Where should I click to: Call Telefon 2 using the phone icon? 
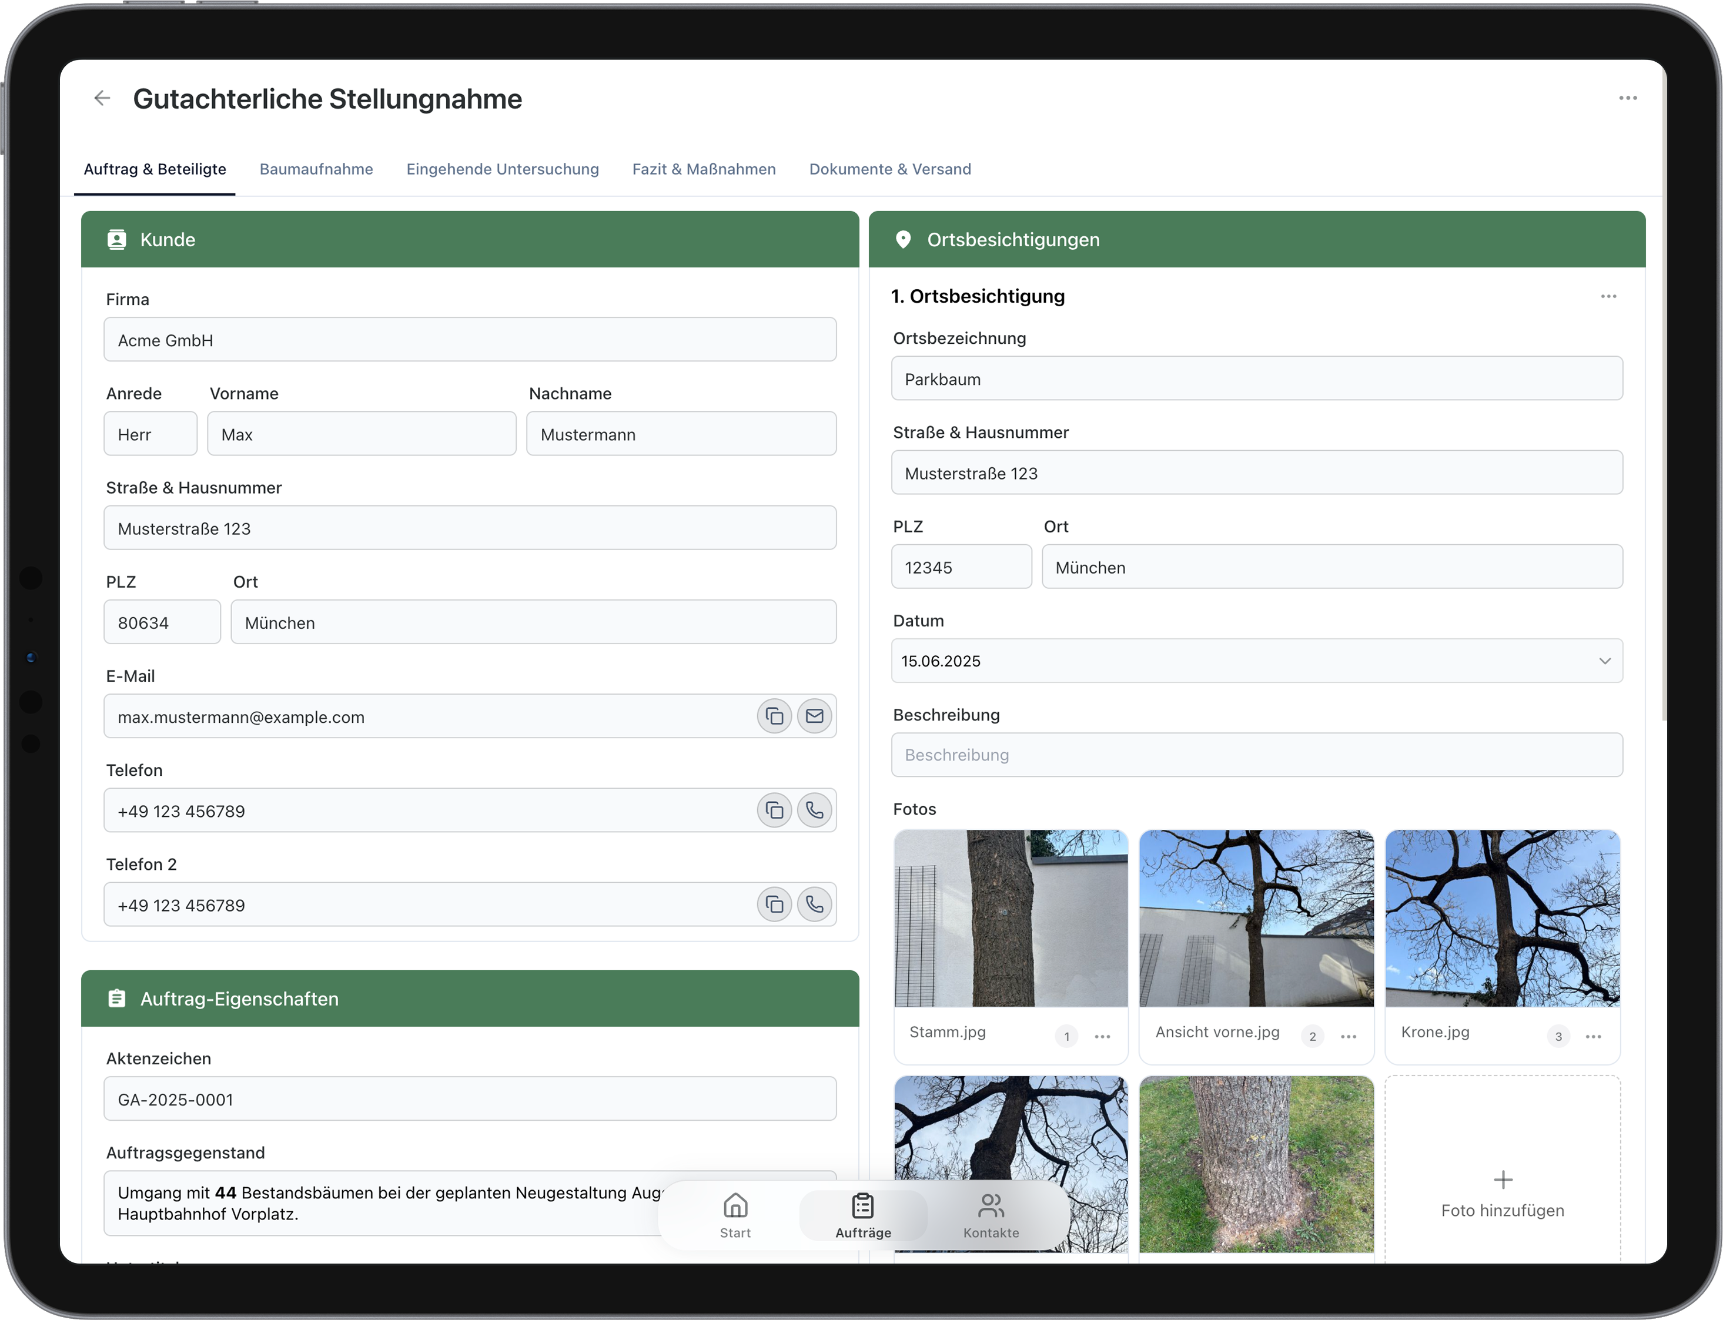pos(814,904)
